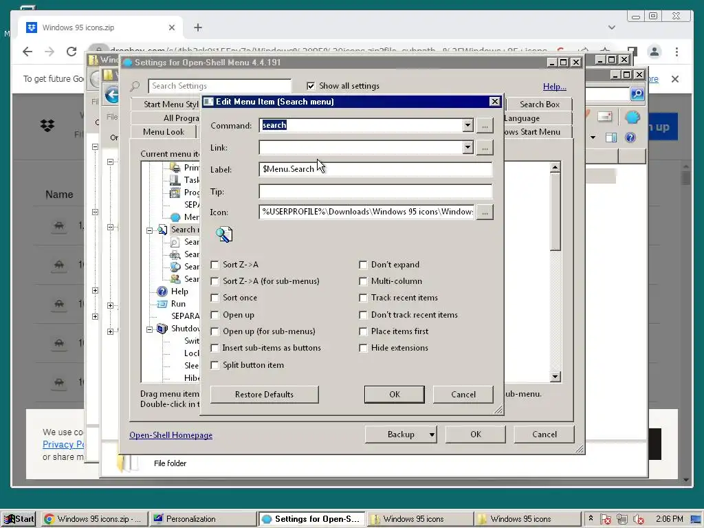Click the blue help question icon in the Explorer window

pyautogui.click(x=630, y=137)
